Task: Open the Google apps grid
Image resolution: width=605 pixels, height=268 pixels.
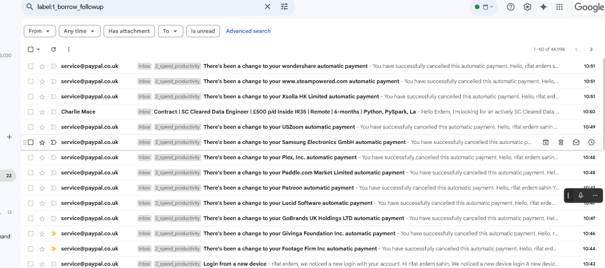Action: (x=559, y=6)
